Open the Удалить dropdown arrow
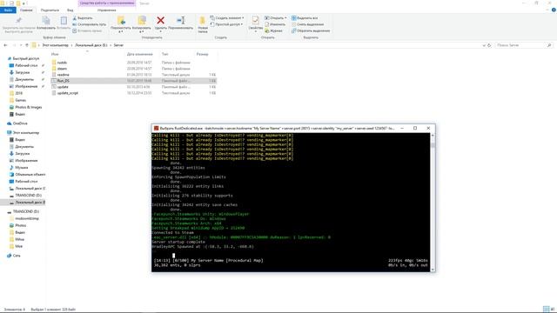The width and height of the screenshot is (557, 313). (160, 31)
